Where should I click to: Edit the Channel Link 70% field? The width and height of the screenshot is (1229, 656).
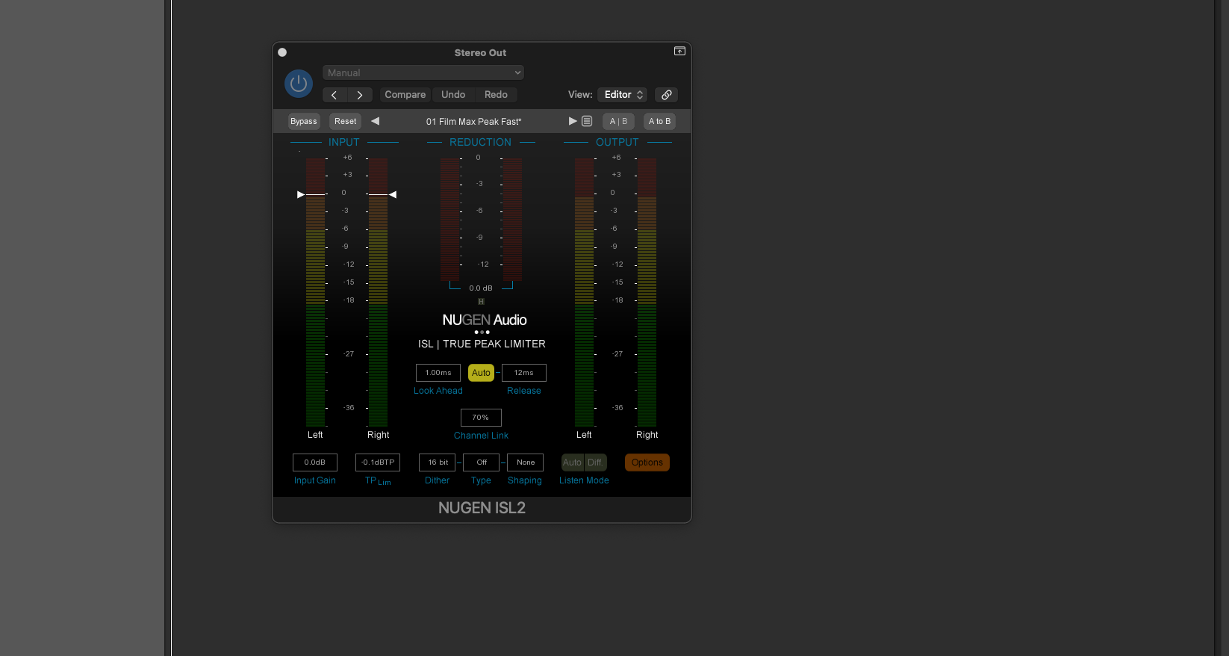481,418
